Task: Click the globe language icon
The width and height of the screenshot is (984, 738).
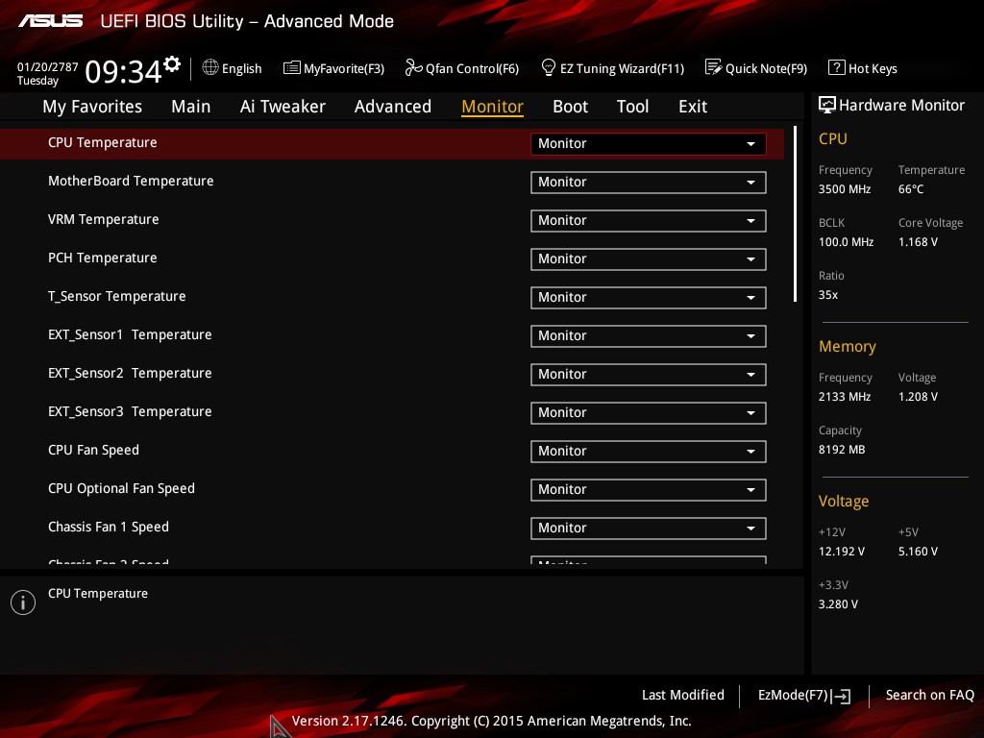Action: tap(210, 68)
